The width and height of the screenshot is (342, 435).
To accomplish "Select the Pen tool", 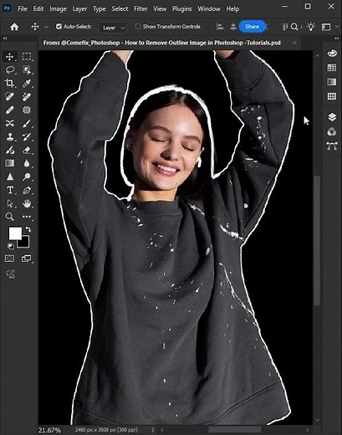I will pos(27,190).
